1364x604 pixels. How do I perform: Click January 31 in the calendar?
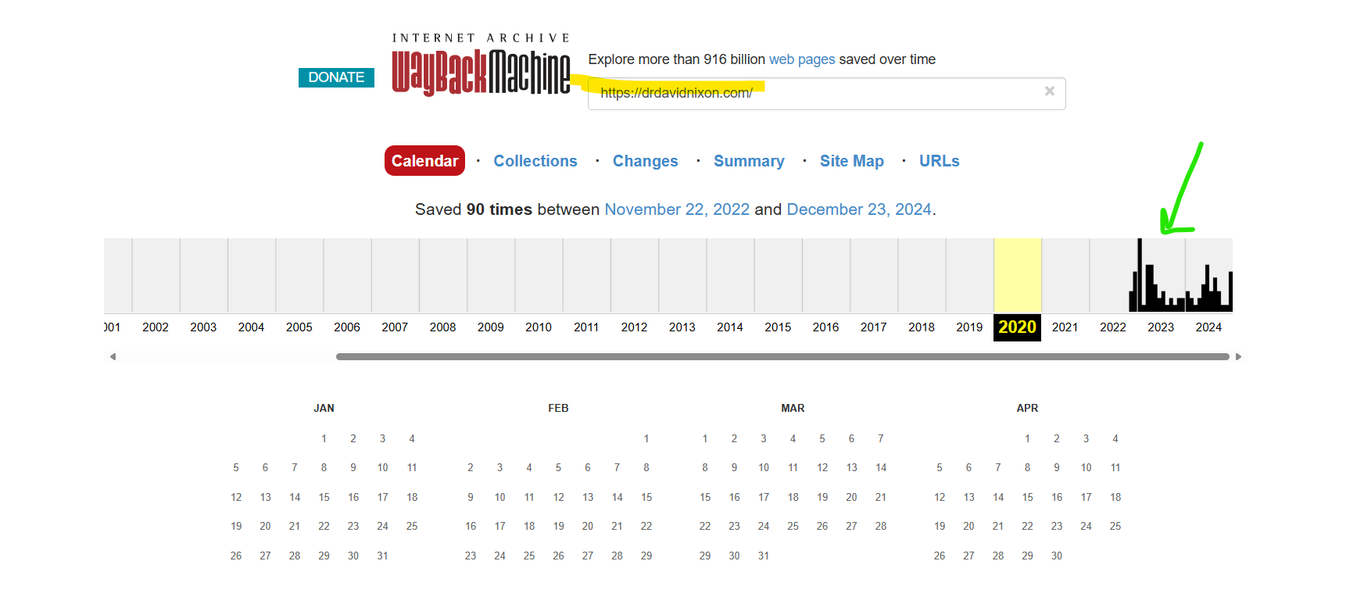[x=382, y=556]
